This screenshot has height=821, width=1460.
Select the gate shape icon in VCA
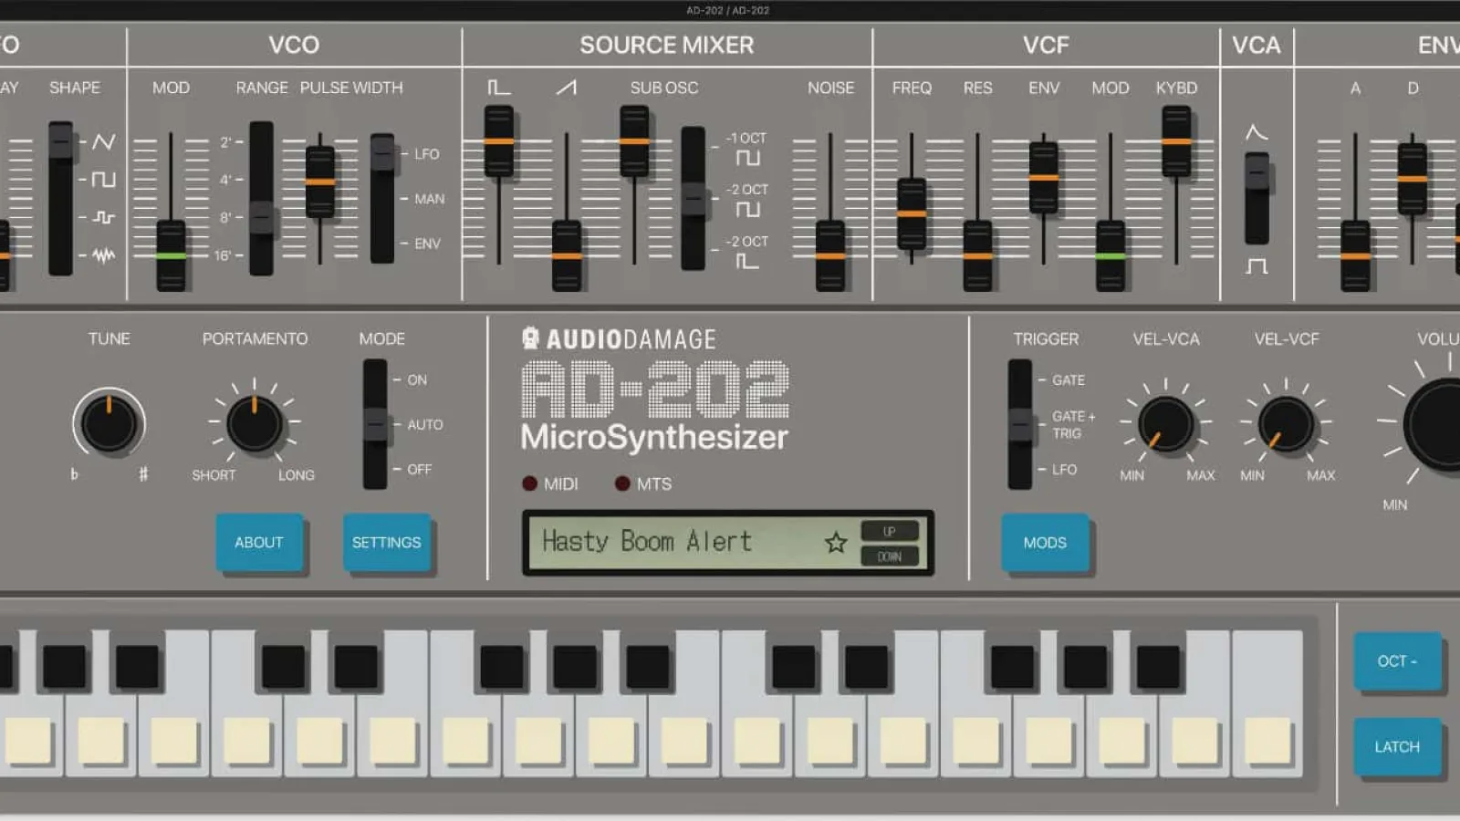click(1257, 265)
